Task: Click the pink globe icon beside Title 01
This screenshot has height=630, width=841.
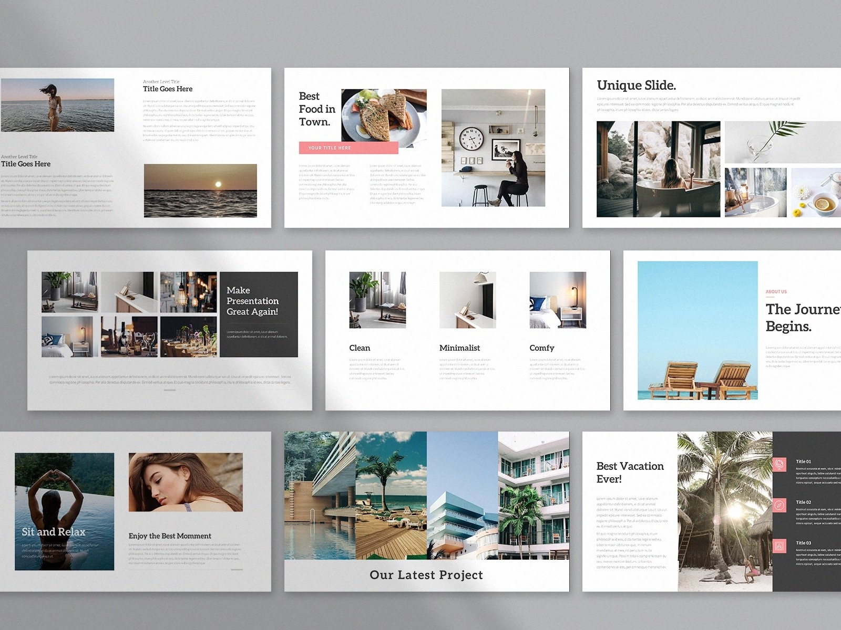Action: pos(779,464)
